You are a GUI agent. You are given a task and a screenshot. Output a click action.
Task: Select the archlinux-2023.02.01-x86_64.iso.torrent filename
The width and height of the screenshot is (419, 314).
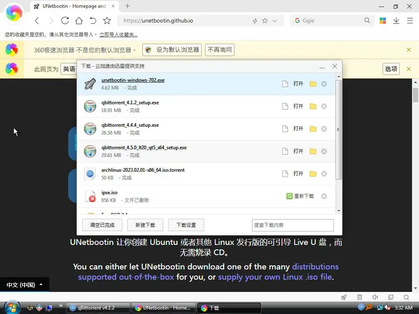143,170
